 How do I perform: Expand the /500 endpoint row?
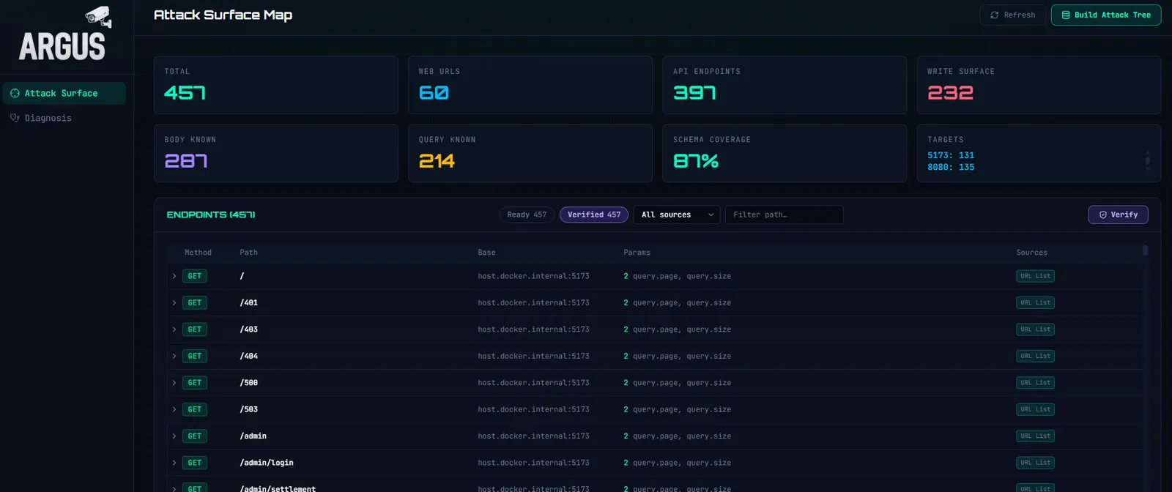(x=174, y=383)
